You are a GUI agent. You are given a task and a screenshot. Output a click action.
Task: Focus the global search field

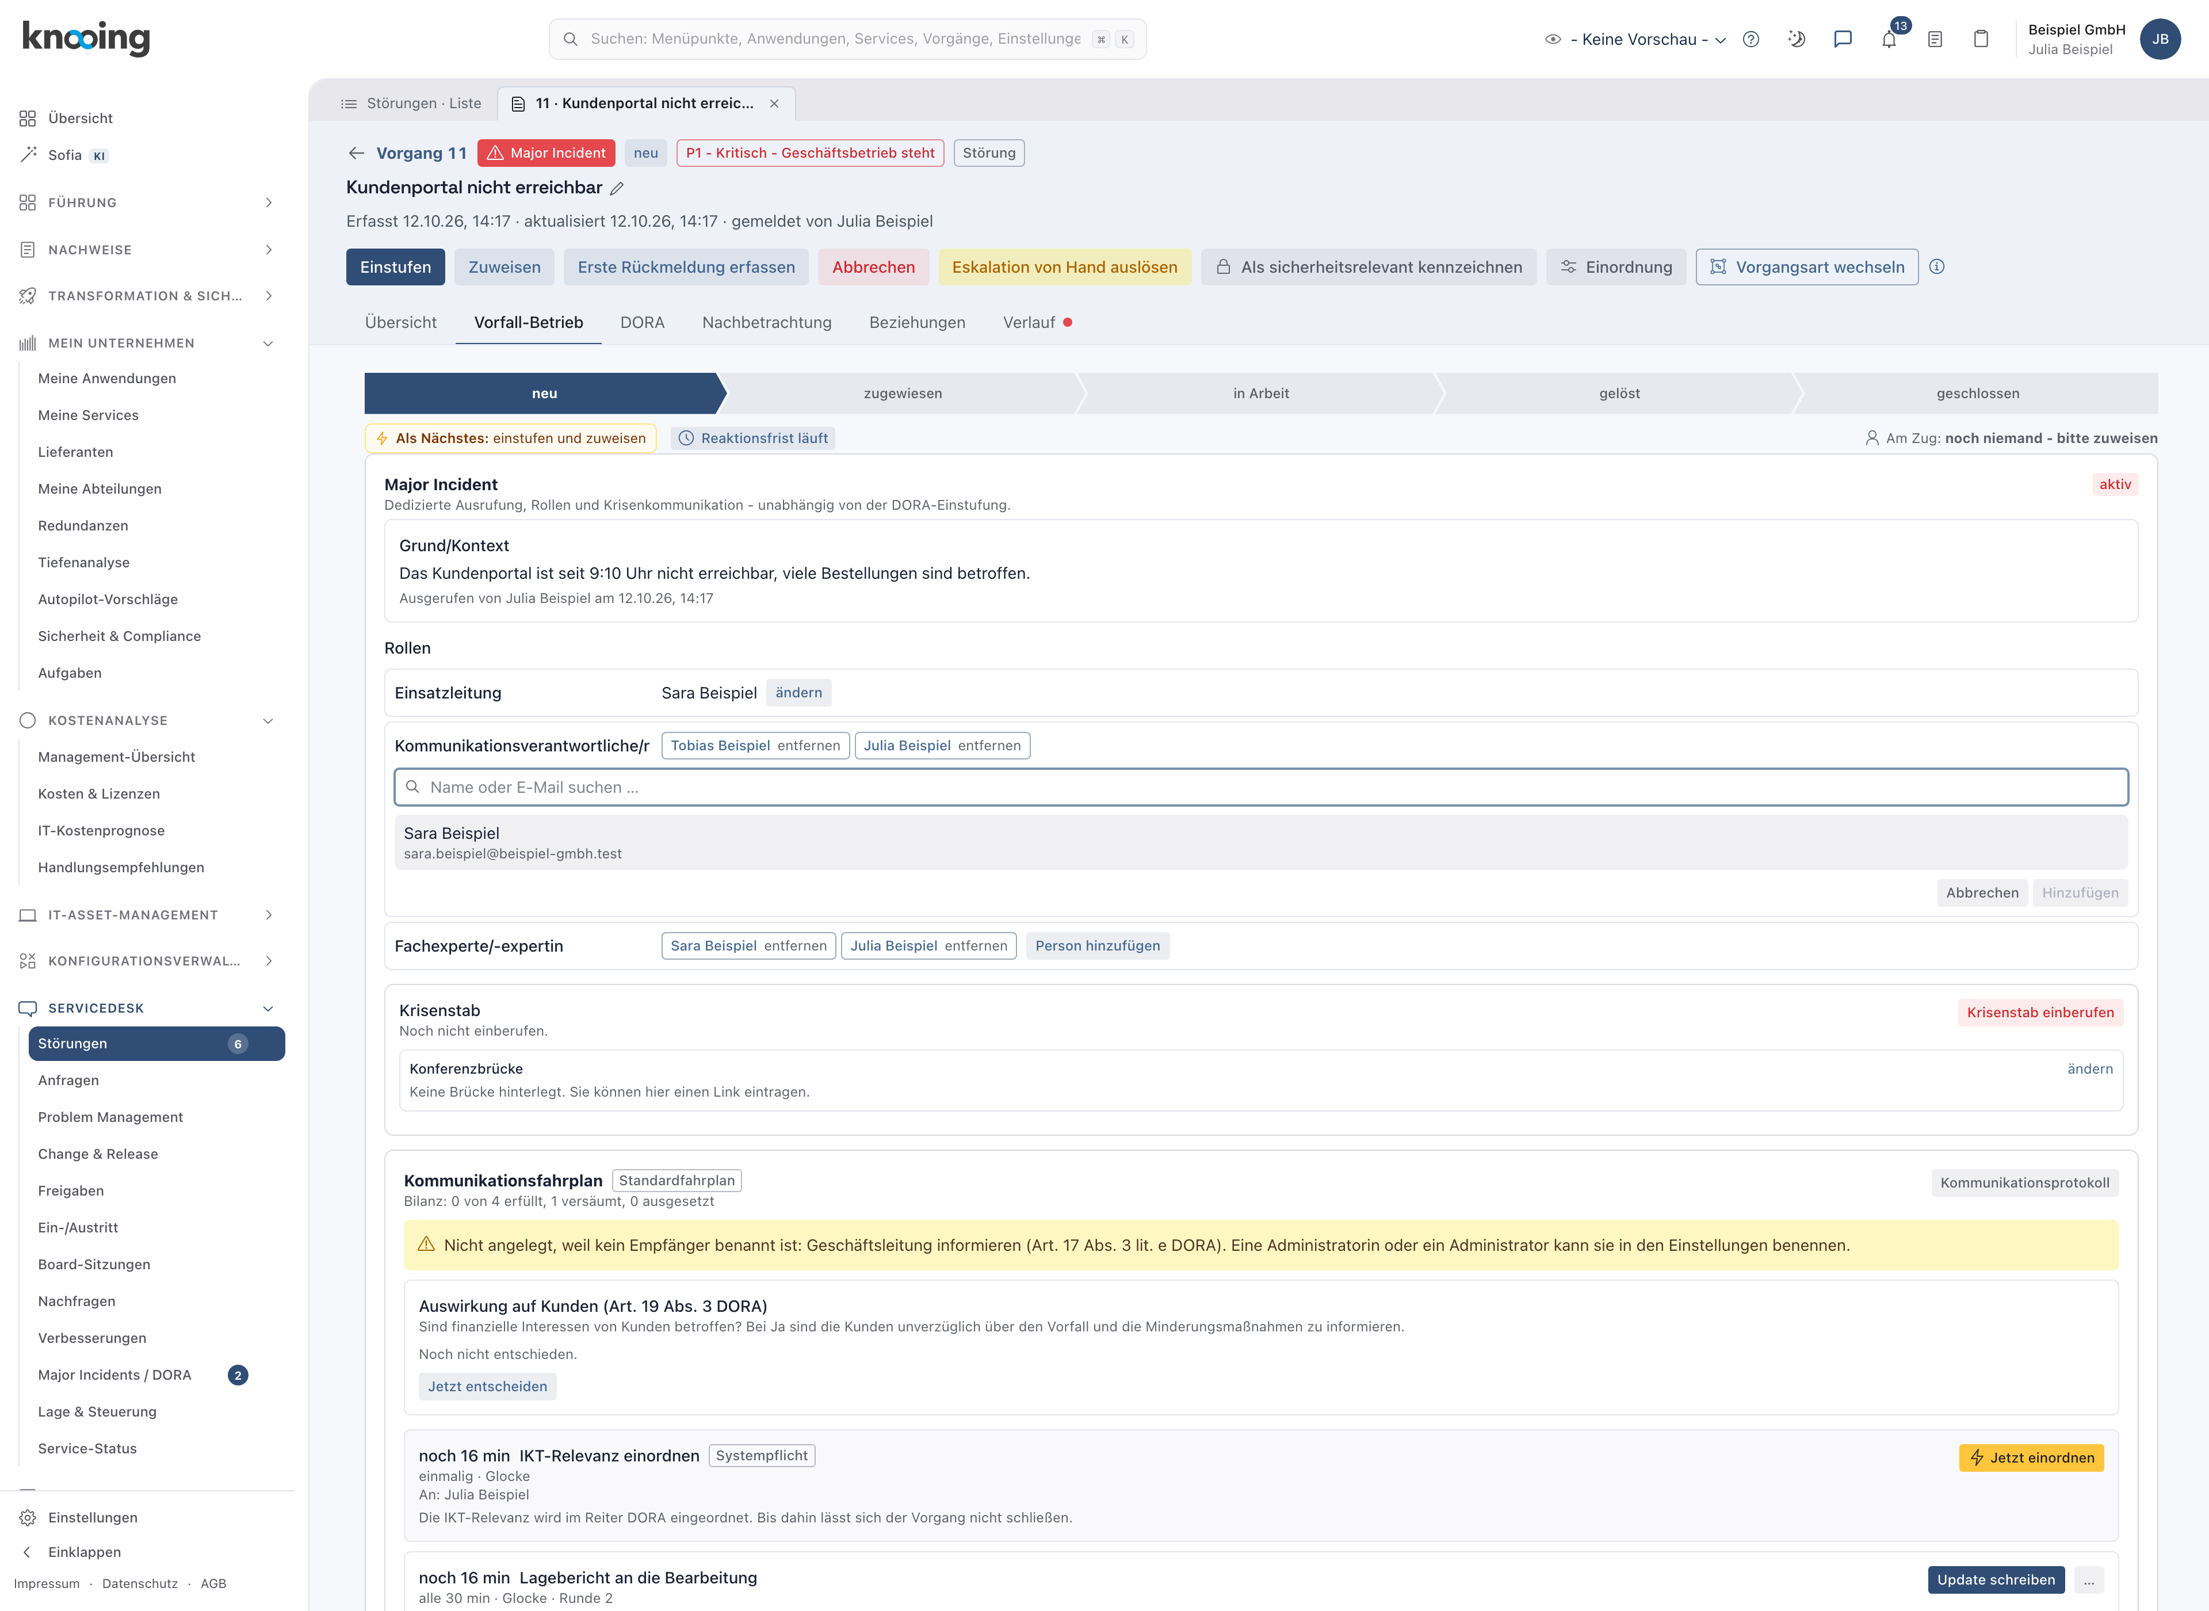tap(847, 39)
